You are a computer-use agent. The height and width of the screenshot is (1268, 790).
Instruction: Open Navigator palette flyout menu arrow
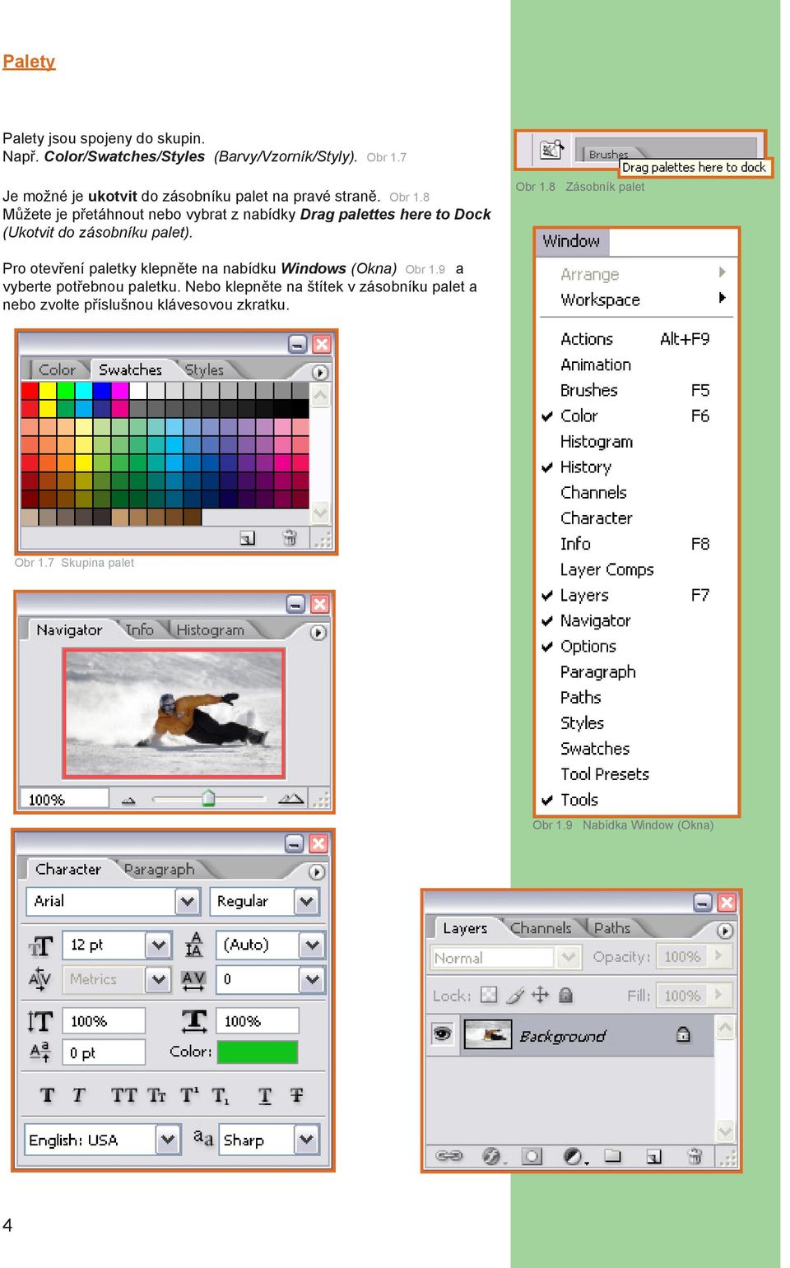pyautogui.click(x=318, y=632)
